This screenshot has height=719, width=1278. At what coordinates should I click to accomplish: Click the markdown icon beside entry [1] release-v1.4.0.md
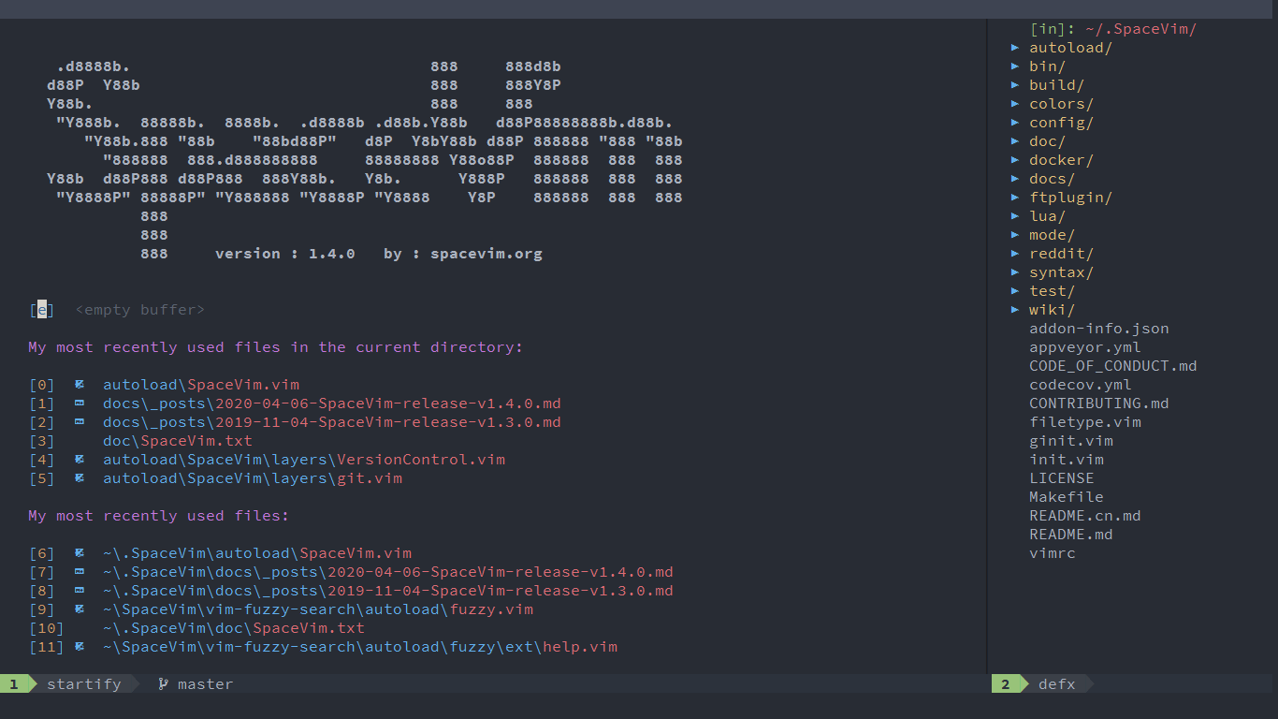click(80, 403)
